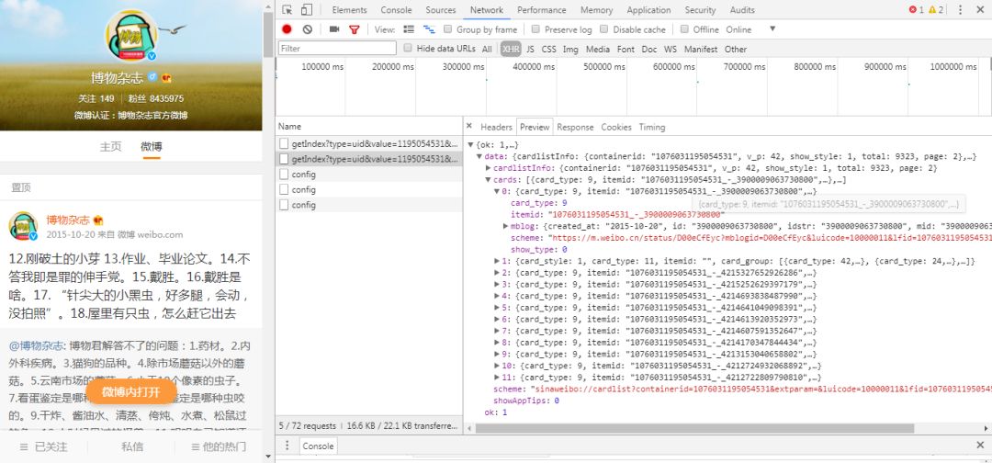The width and height of the screenshot is (992, 463).
Task: Open the 博物杂志 profile avatar
Action: (x=131, y=36)
